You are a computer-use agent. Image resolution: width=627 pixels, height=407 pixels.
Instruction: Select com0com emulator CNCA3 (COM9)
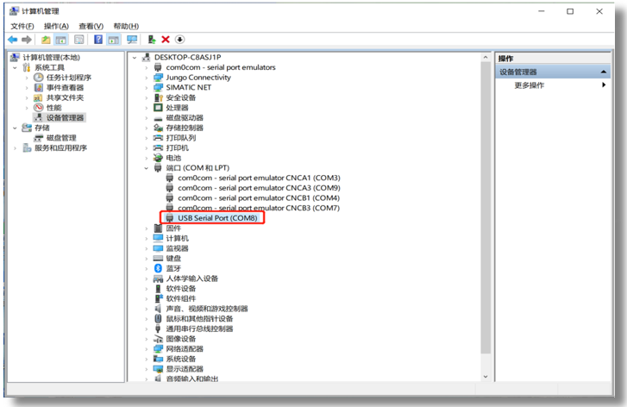259,188
